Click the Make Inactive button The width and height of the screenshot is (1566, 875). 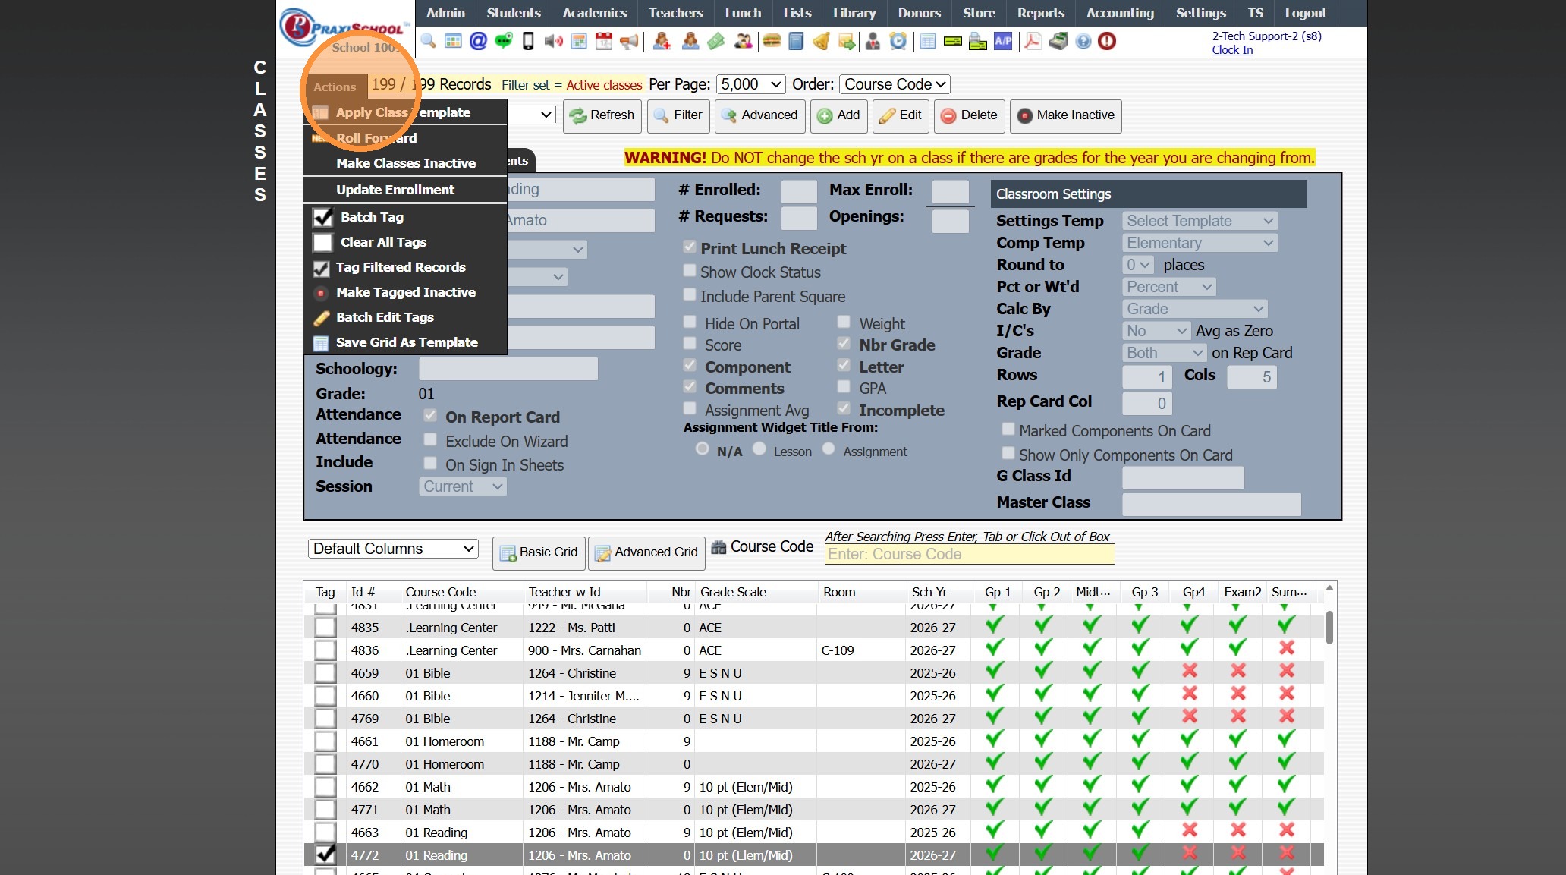click(1066, 115)
